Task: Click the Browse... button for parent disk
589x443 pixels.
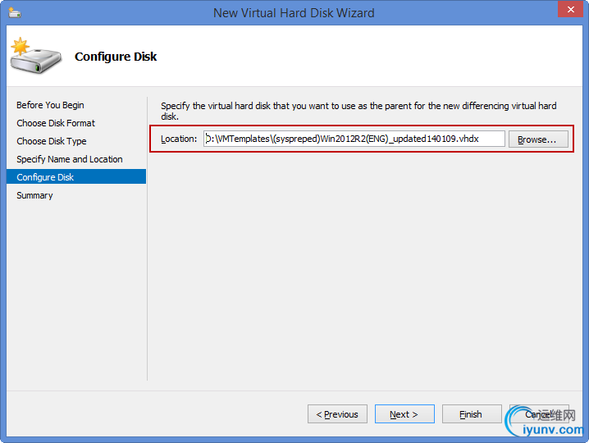Action: pos(538,139)
